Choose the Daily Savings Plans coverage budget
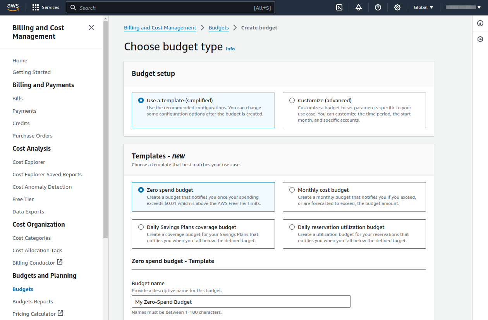The width and height of the screenshot is (488, 320). coord(141,227)
